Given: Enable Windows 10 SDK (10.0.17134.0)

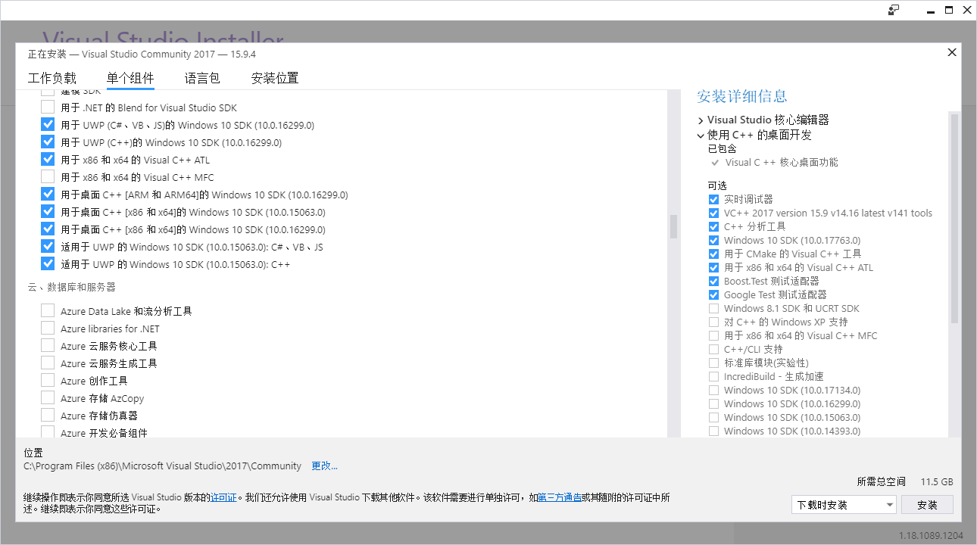Looking at the screenshot, I should (713, 390).
